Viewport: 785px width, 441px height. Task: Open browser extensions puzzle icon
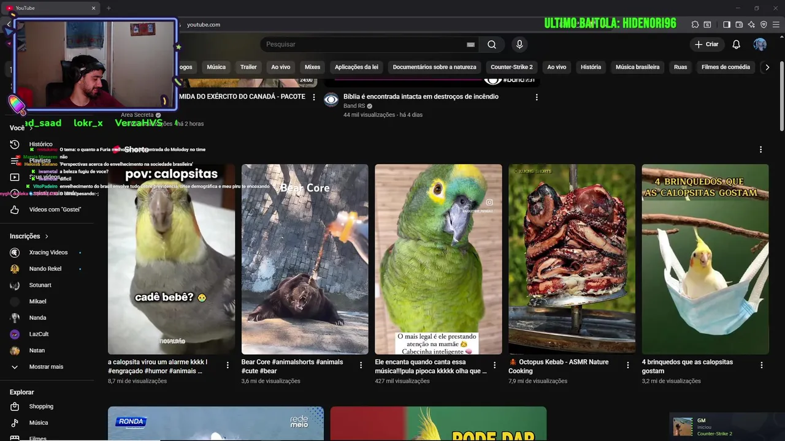point(695,24)
